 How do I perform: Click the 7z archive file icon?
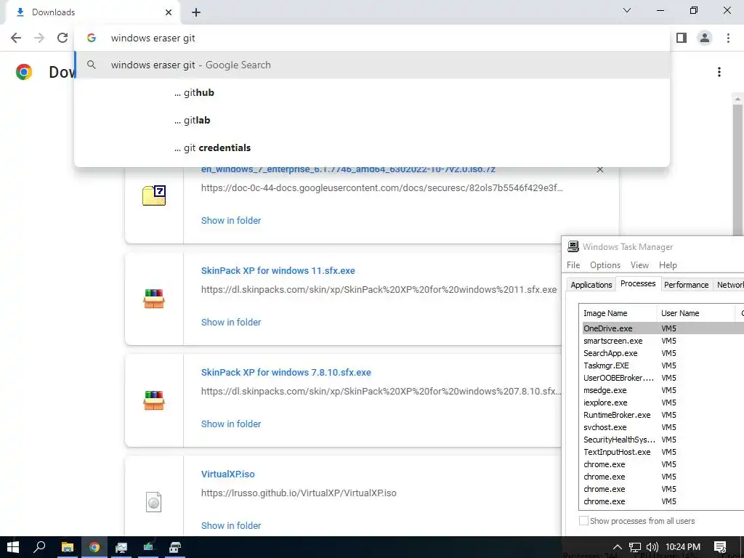tap(154, 195)
